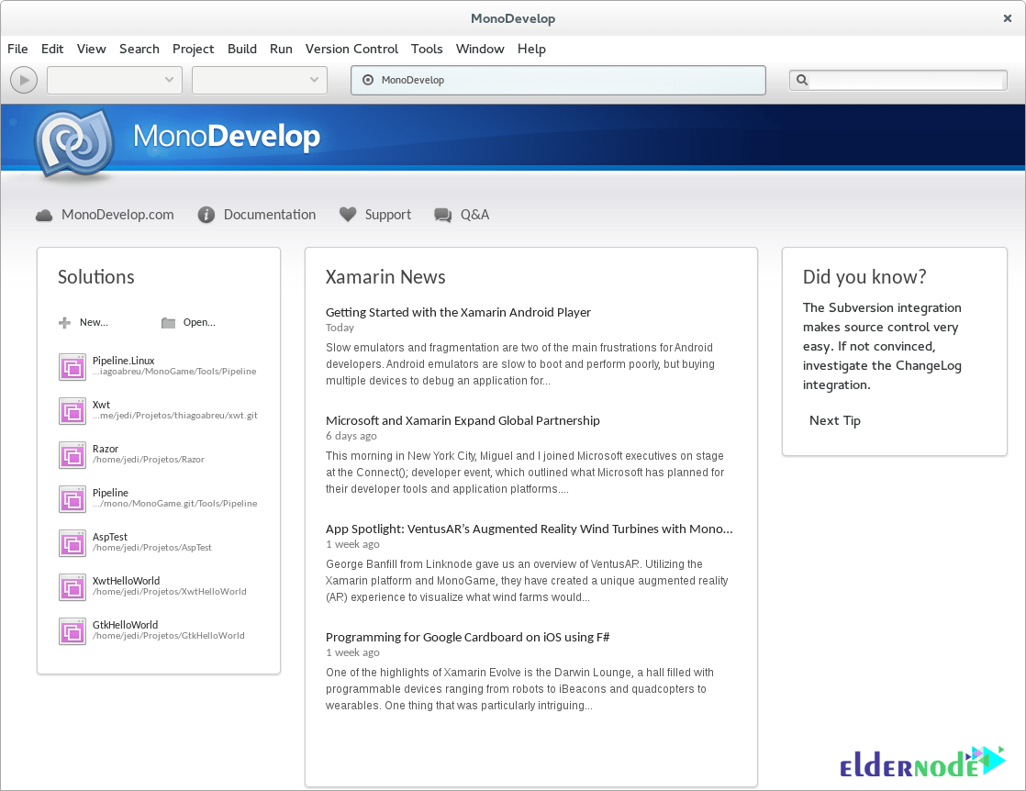Click the GtkHelloWorld solution icon
The width and height of the screenshot is (1026, 791).
72,631
